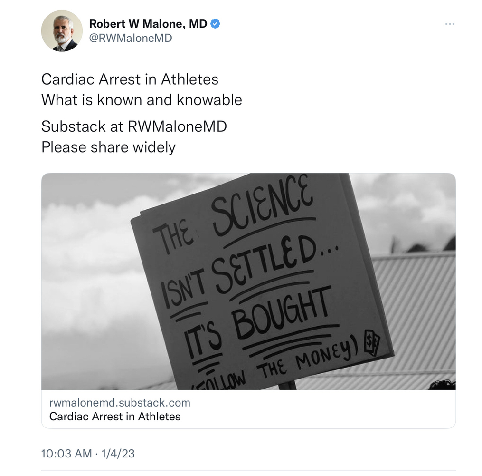Select the line 'What is known and knowable'
The height and width of the screenshot is (476, 482).
[x=142, y=100]
